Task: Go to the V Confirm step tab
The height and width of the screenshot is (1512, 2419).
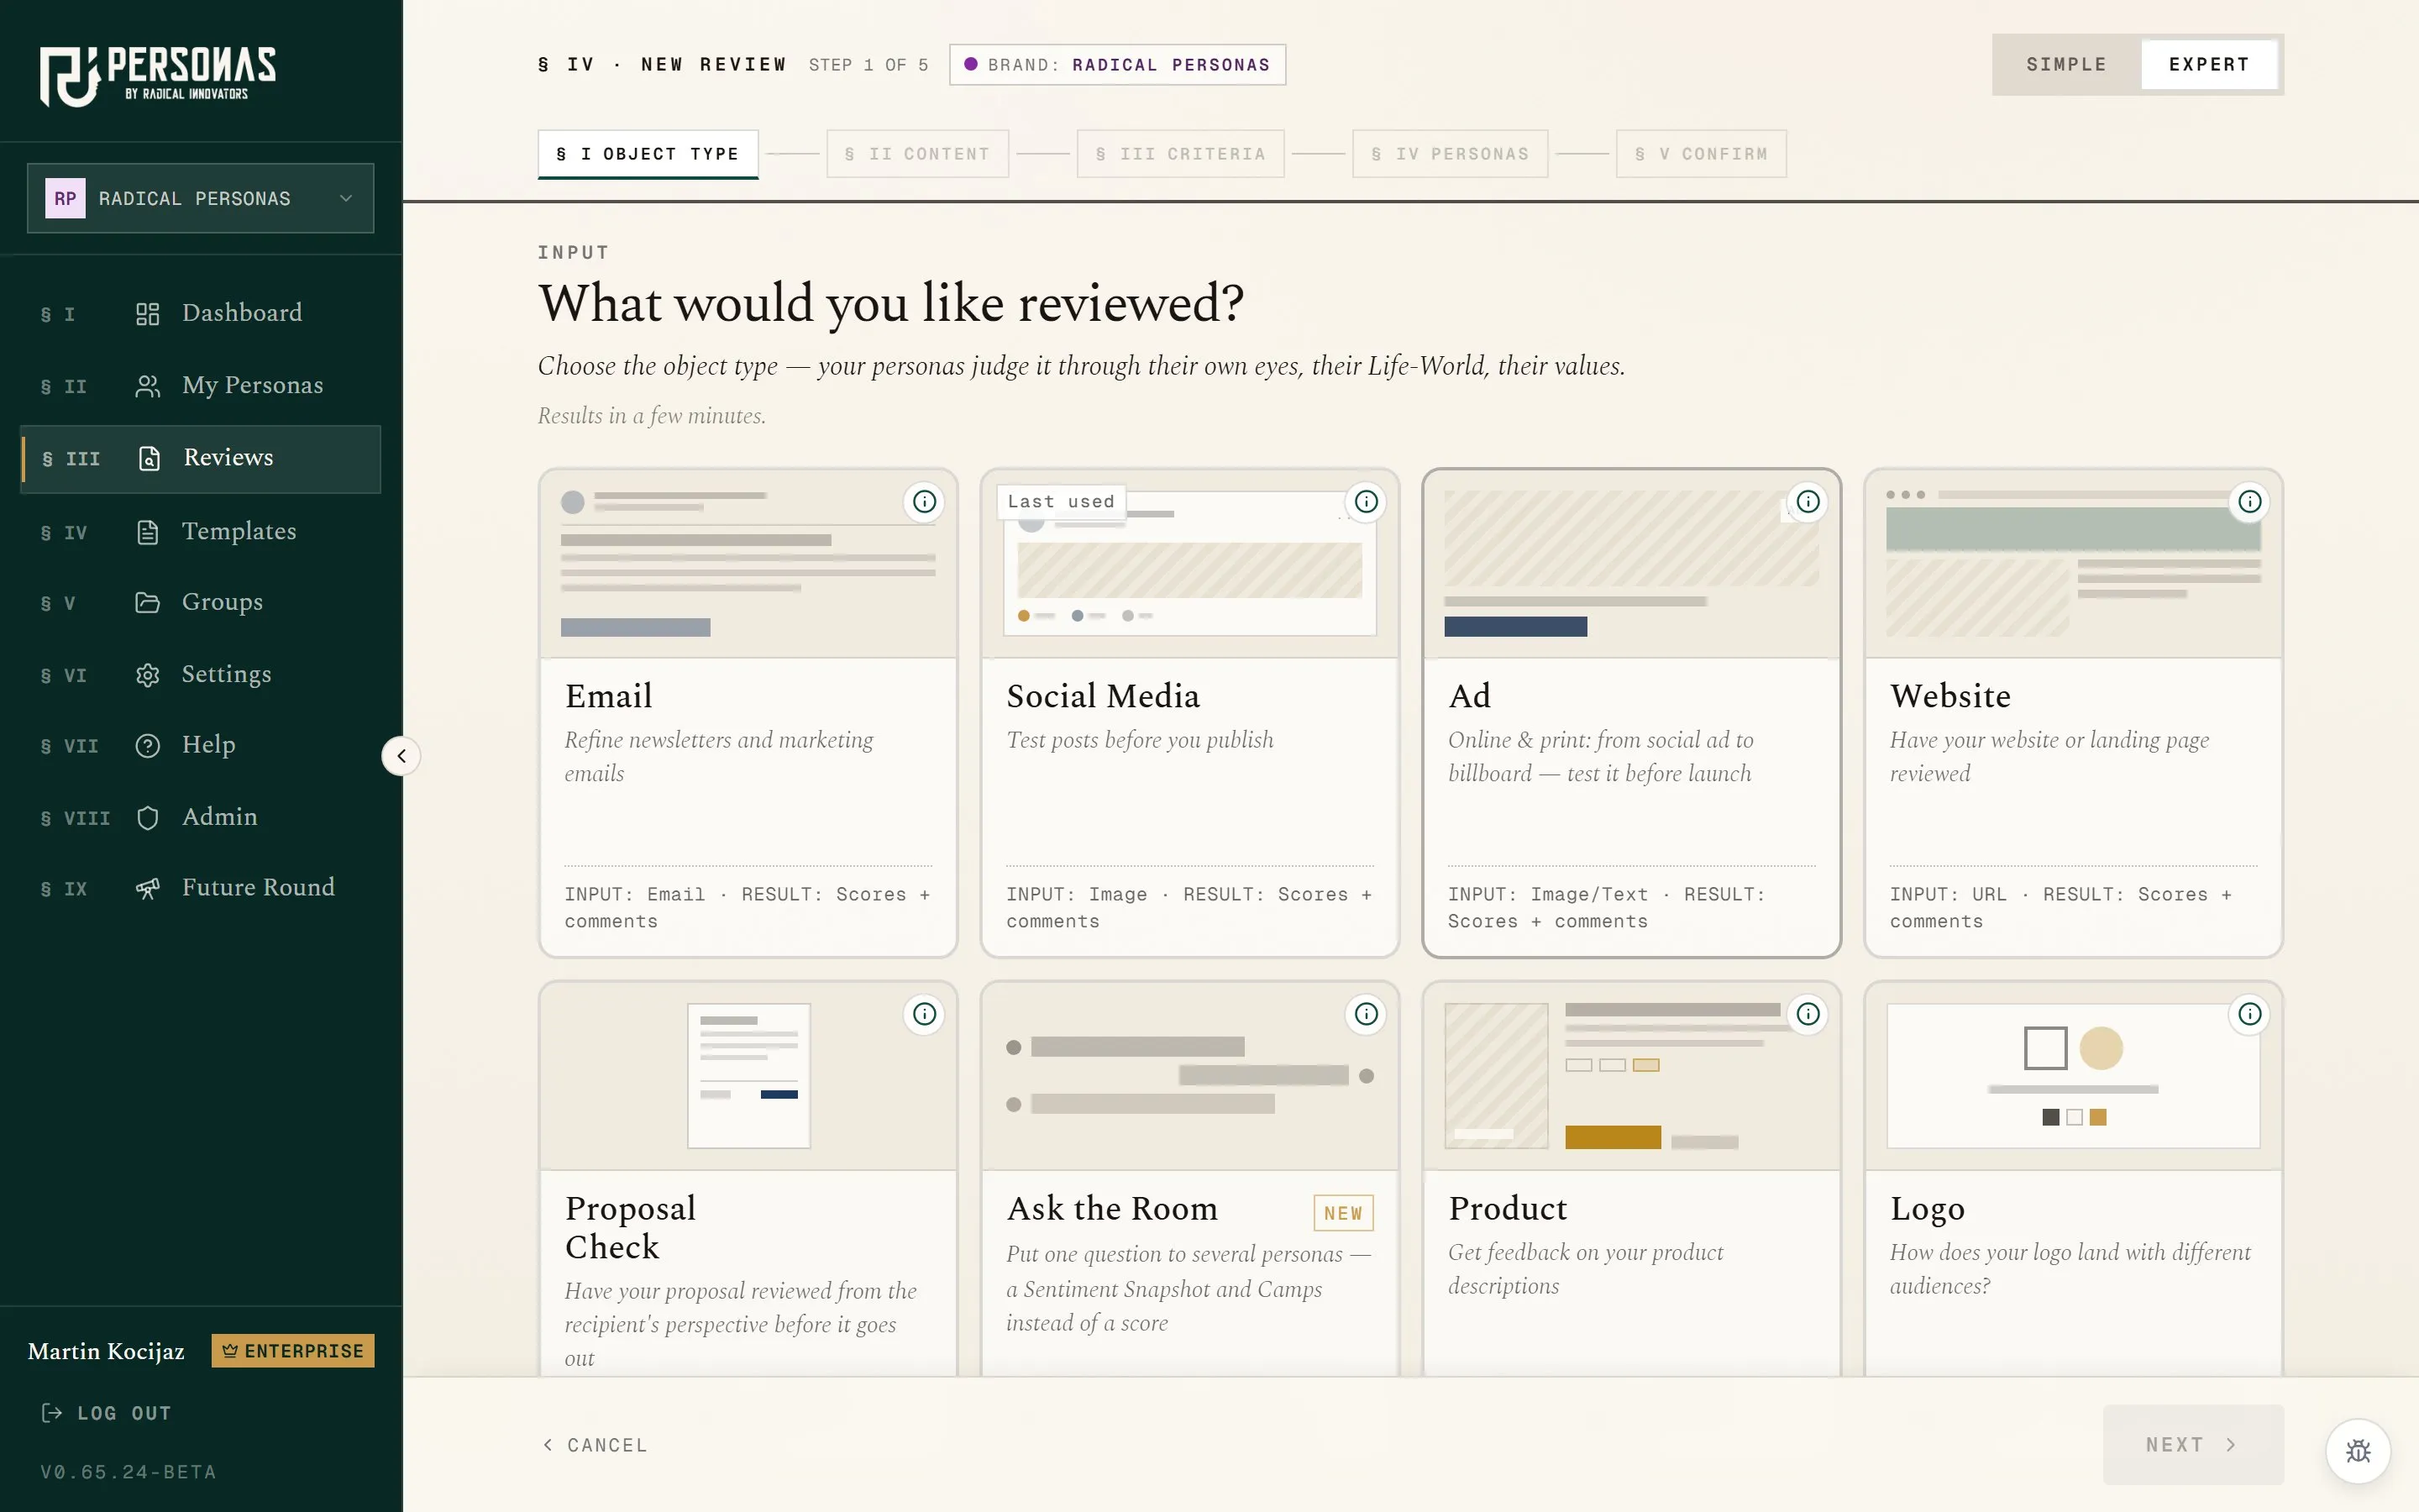Action: pos(1700,154)
